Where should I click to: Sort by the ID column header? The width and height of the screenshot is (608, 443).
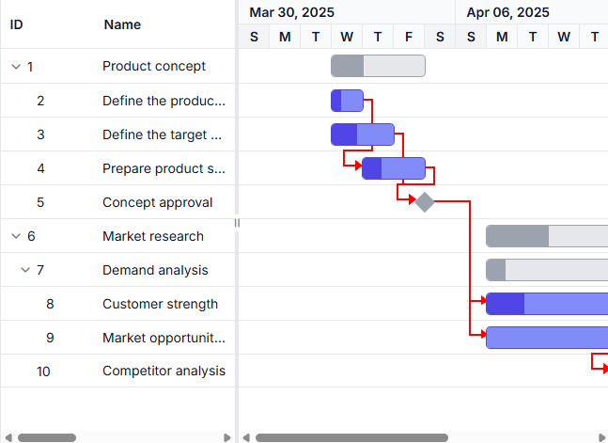pyautogui.click(x=16, y=24)
